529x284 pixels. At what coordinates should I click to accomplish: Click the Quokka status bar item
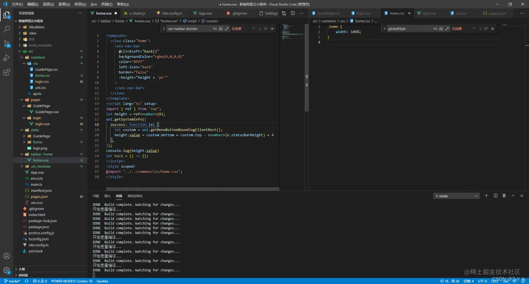pyautogui.click(x=102, y=281)
